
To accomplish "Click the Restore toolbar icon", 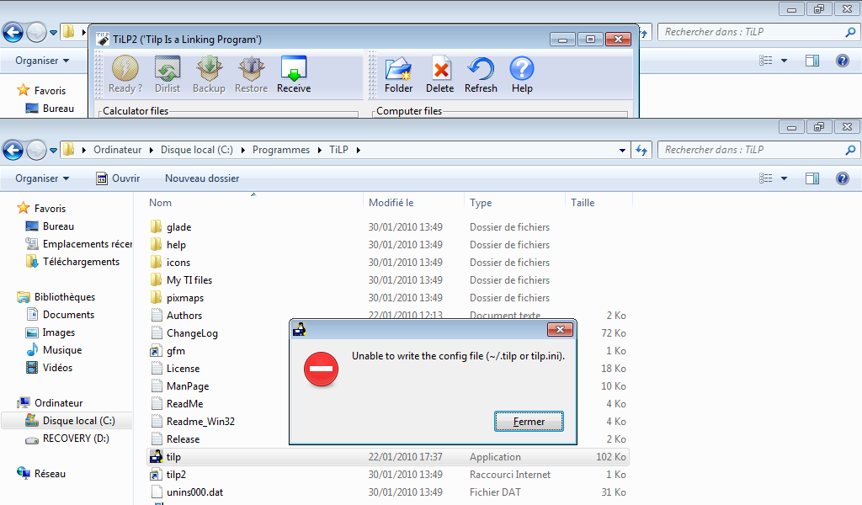I will (x=251, y=73).
